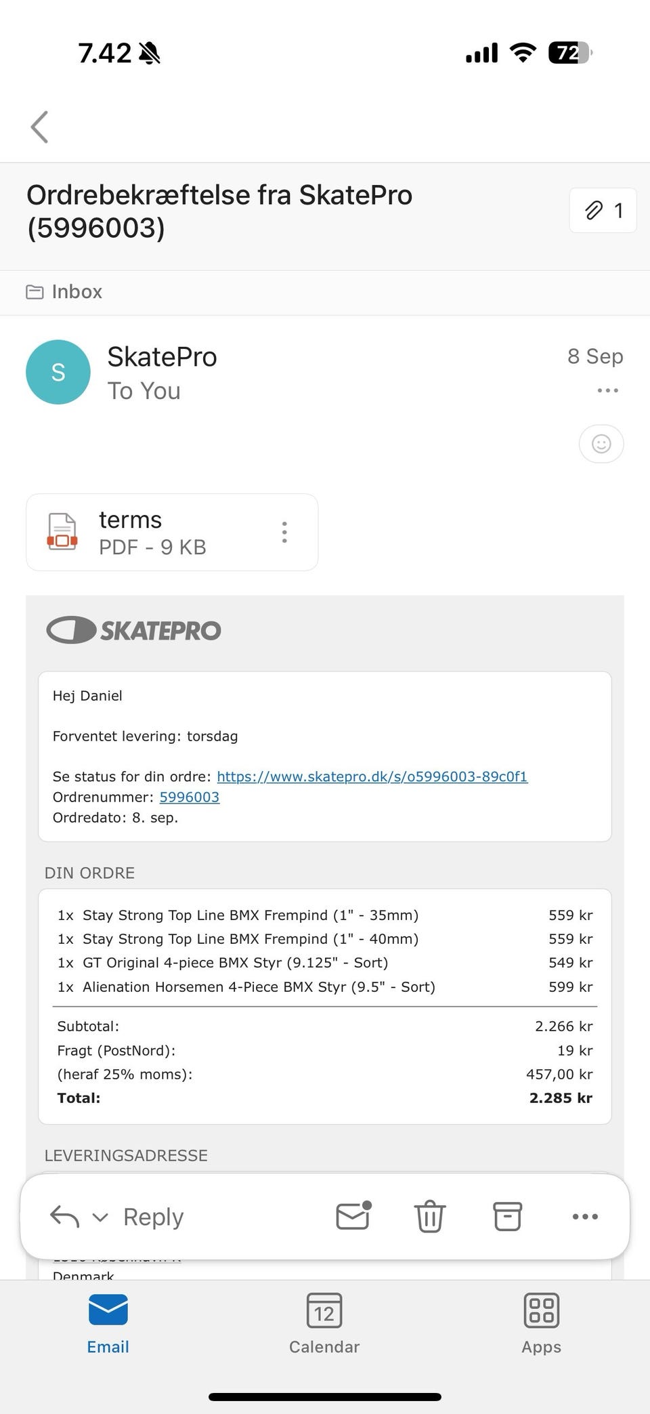Delete this email with the trash icon

[430, 1216]
